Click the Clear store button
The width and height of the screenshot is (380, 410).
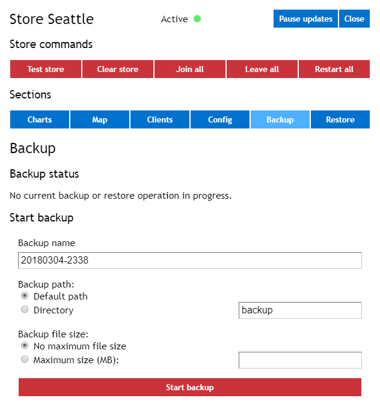tap(118, 69)
